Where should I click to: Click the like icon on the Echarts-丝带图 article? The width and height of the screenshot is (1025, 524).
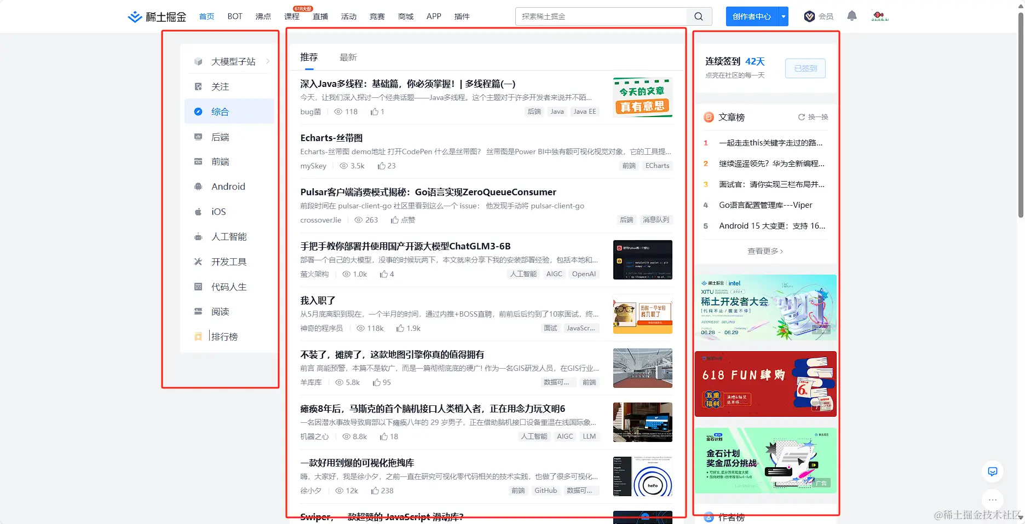pyautogui.click(x=382, y=166)
